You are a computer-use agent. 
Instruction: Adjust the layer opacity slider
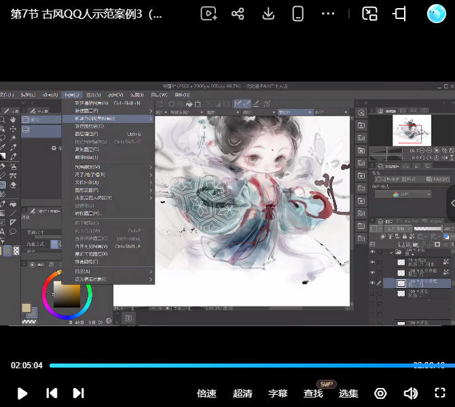tap(428, 229)
